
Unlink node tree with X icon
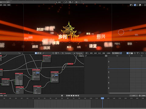coord(40,53)
